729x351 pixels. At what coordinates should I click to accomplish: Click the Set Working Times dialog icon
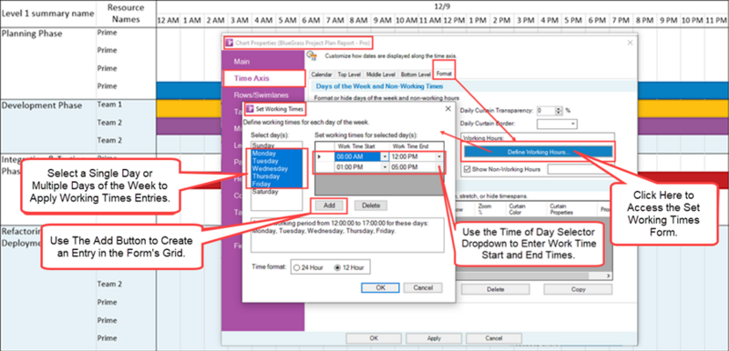coord(250,109)
